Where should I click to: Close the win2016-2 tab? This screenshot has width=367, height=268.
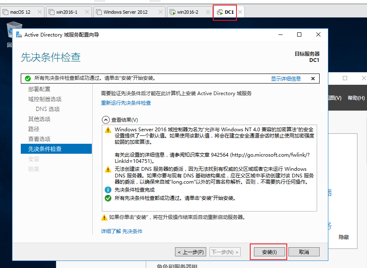[x=208, y=12]
